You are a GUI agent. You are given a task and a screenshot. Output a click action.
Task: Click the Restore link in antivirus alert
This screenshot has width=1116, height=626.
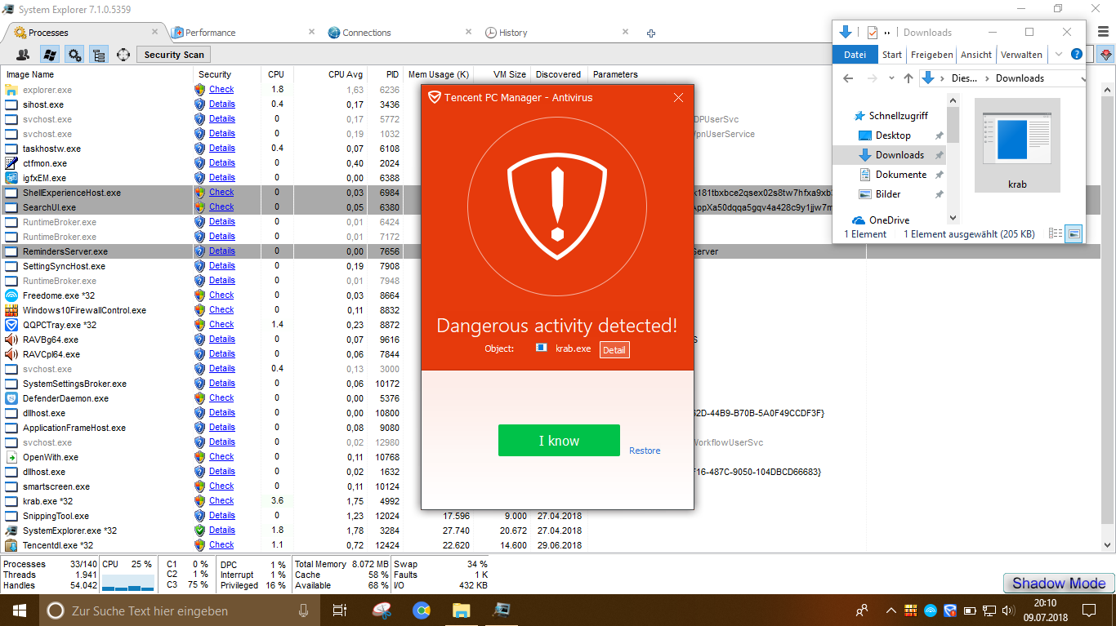(645, 451)
